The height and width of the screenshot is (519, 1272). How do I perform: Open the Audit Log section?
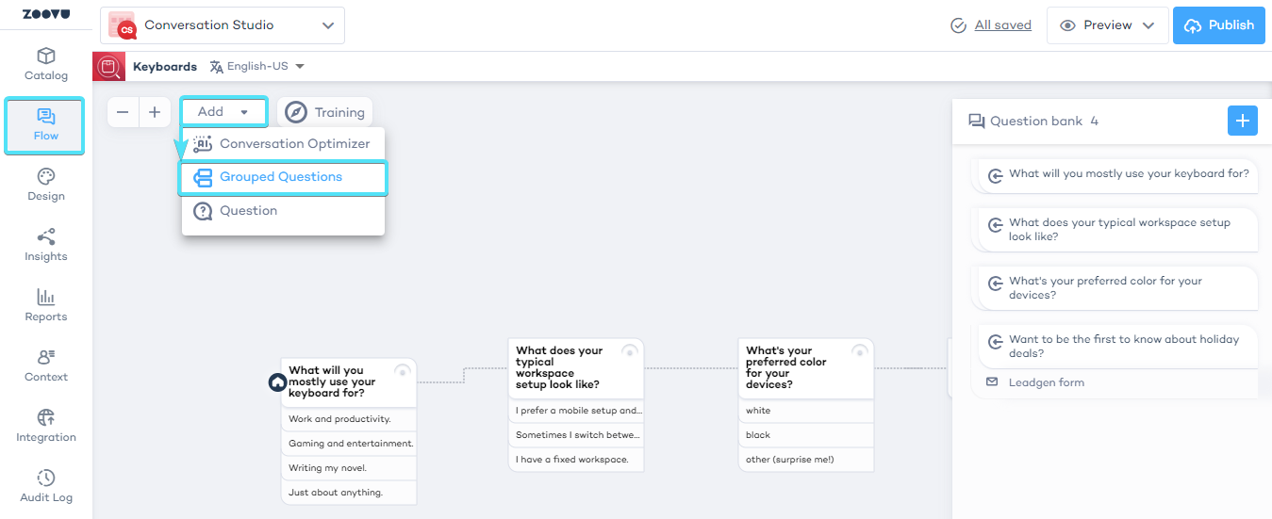[45, 486]
